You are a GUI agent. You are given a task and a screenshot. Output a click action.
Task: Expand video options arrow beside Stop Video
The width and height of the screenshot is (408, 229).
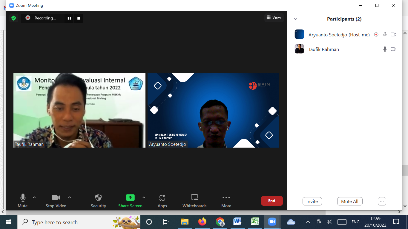pos(70,197)
